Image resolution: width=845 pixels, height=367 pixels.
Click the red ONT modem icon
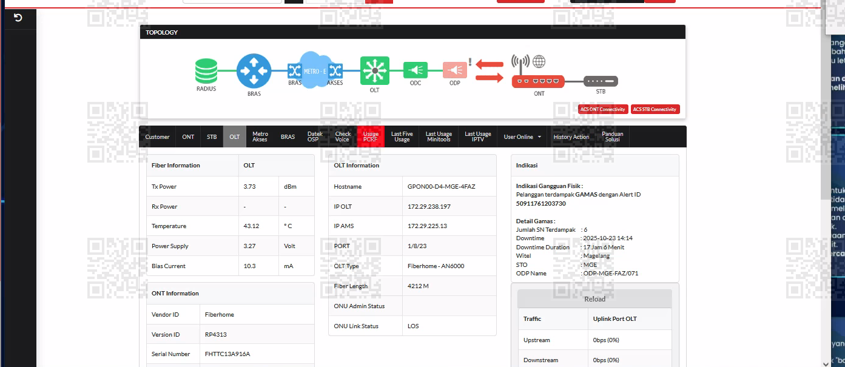point(538,81)
